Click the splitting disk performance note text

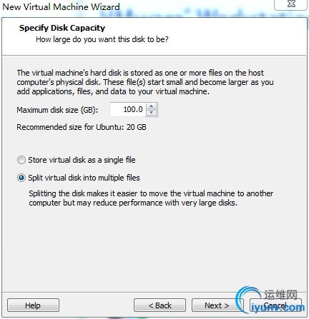151,198
